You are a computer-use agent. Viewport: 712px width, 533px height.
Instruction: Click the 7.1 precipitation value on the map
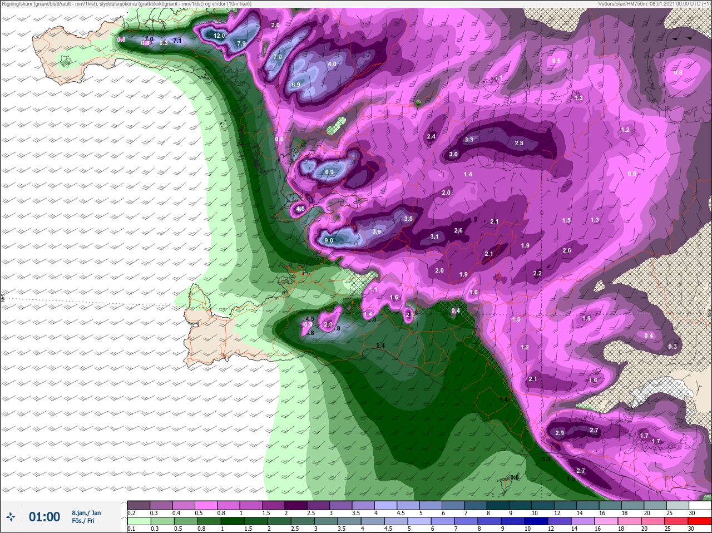click(x=177, y=41)
